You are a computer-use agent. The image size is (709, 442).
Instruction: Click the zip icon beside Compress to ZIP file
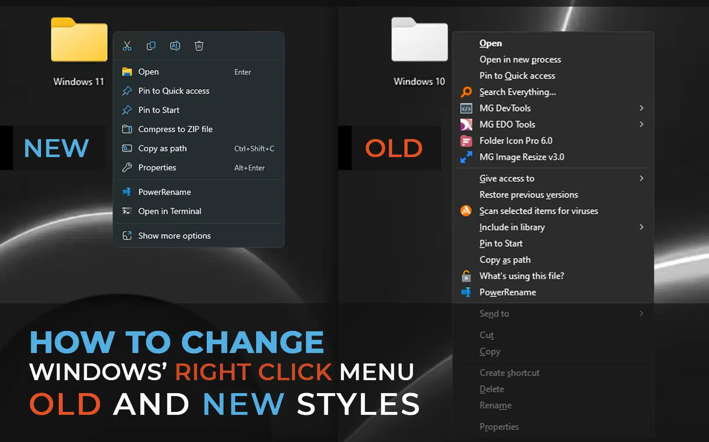[x=127, y=129]
